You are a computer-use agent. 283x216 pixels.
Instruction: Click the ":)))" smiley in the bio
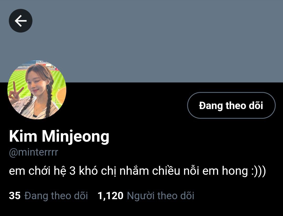pos(258,171)
